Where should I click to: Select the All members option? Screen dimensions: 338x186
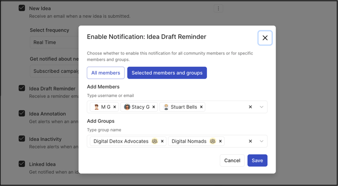click(105, 73)
